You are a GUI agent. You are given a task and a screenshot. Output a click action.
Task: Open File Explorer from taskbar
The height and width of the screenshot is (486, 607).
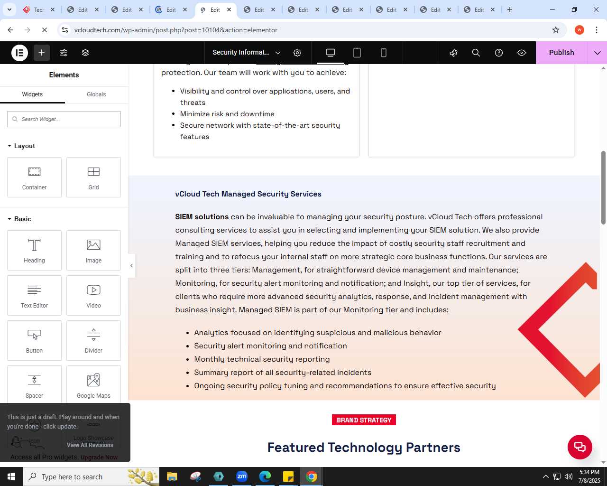coord(172,477)
